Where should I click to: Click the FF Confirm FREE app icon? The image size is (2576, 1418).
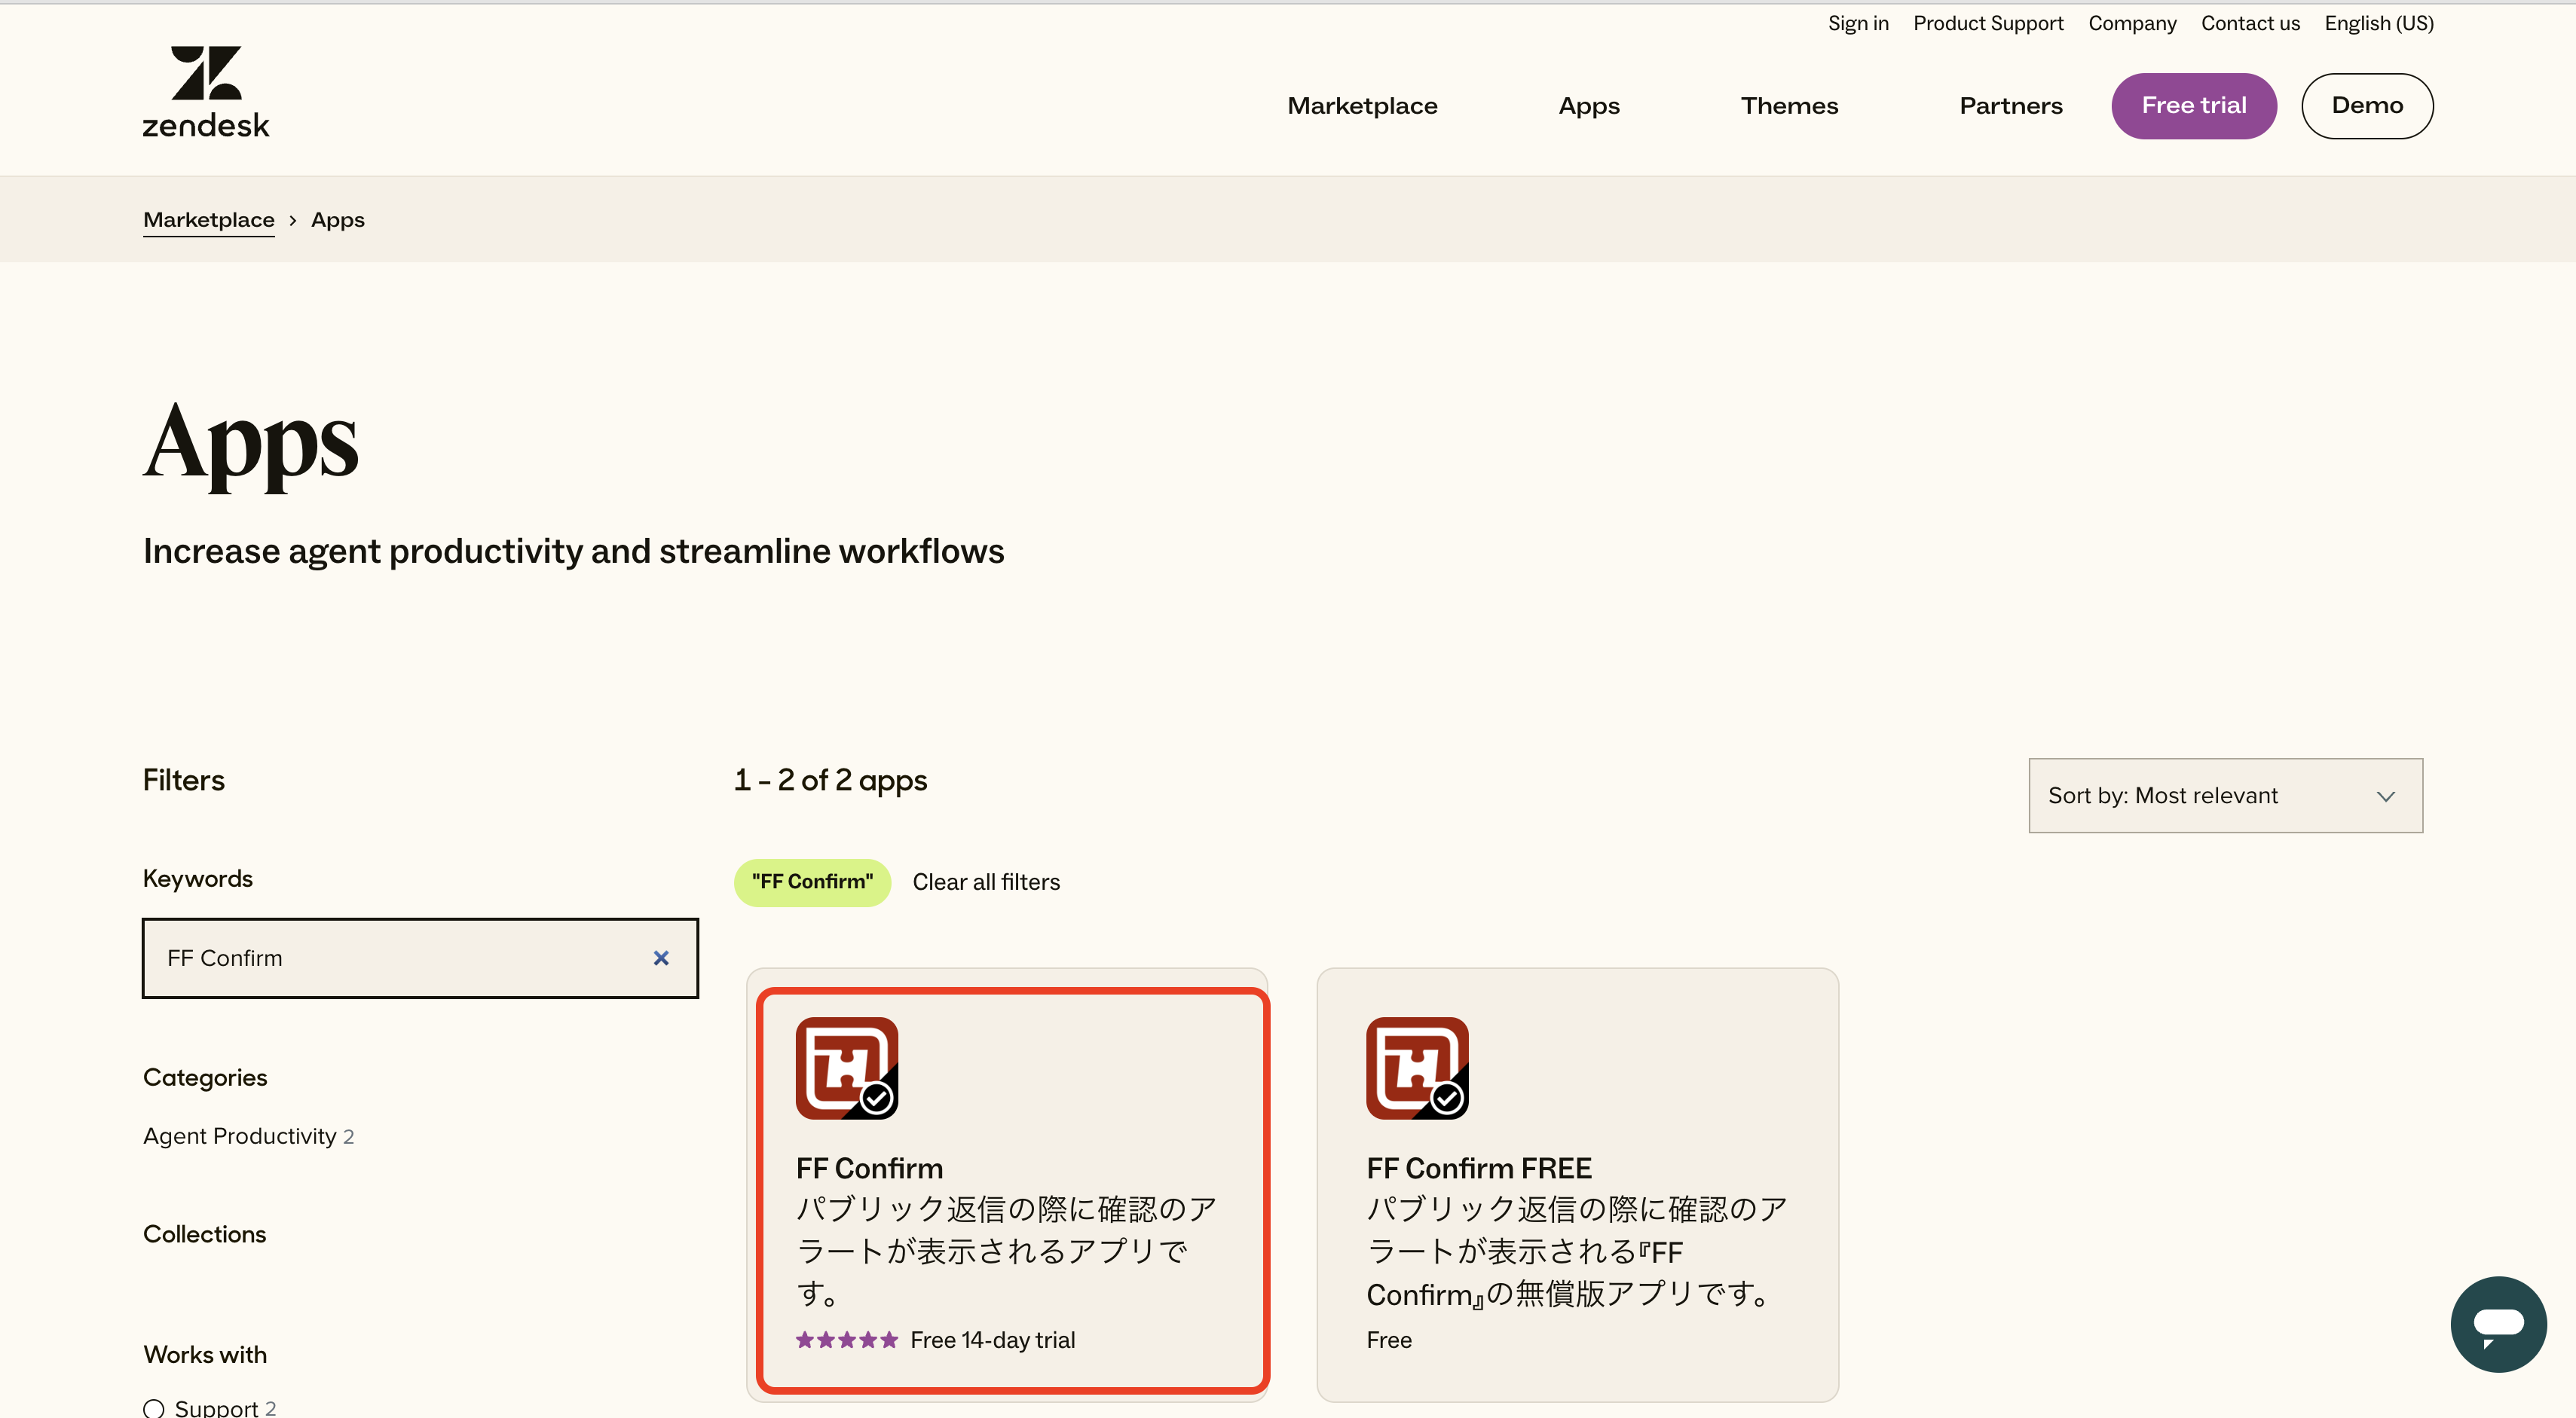[1417, 1068]
